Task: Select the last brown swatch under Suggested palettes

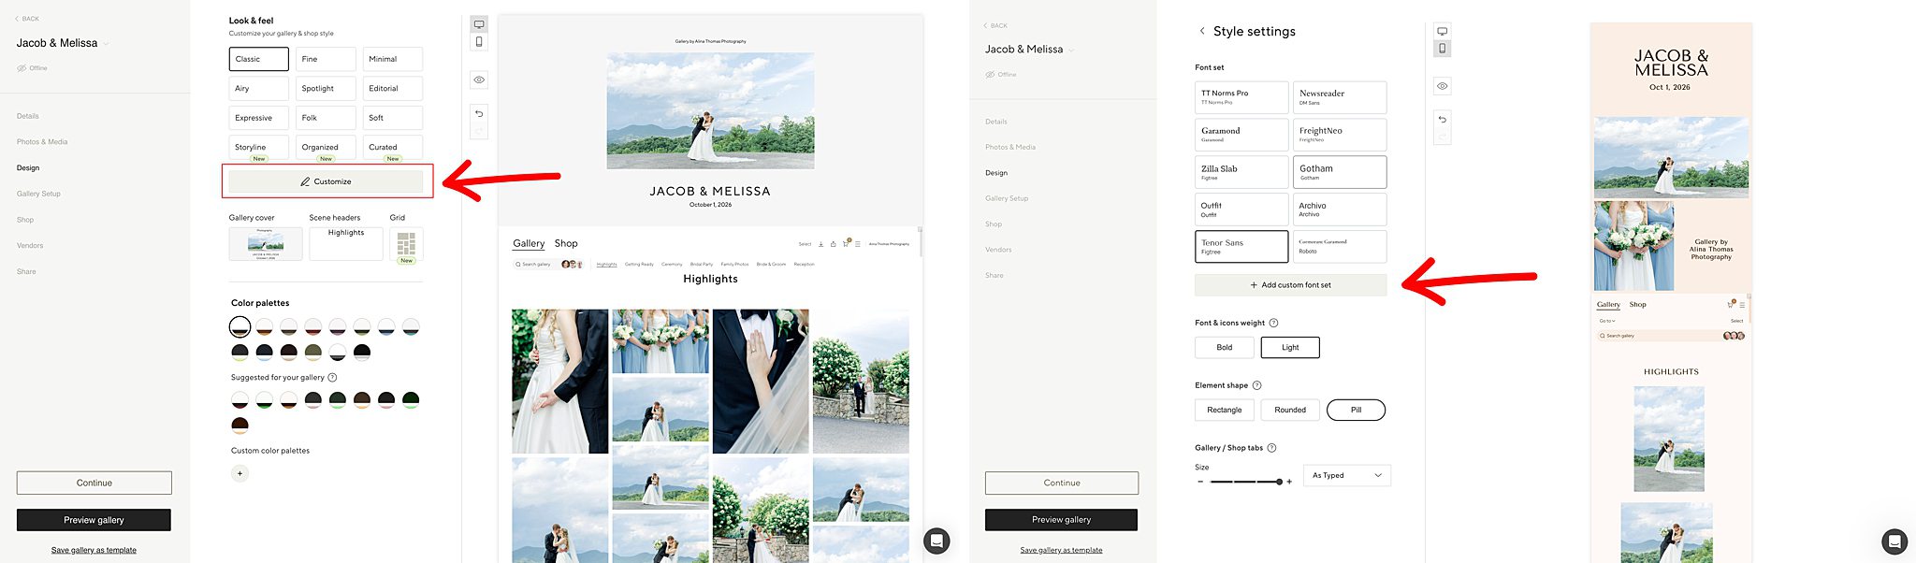Action: click(x=240, y=425)
